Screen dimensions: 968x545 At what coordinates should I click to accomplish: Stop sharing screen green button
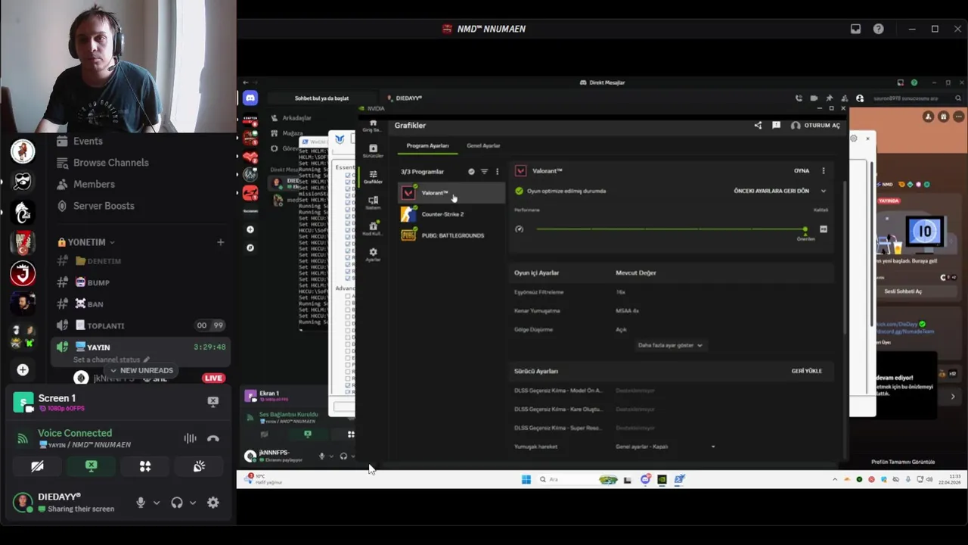91,466
